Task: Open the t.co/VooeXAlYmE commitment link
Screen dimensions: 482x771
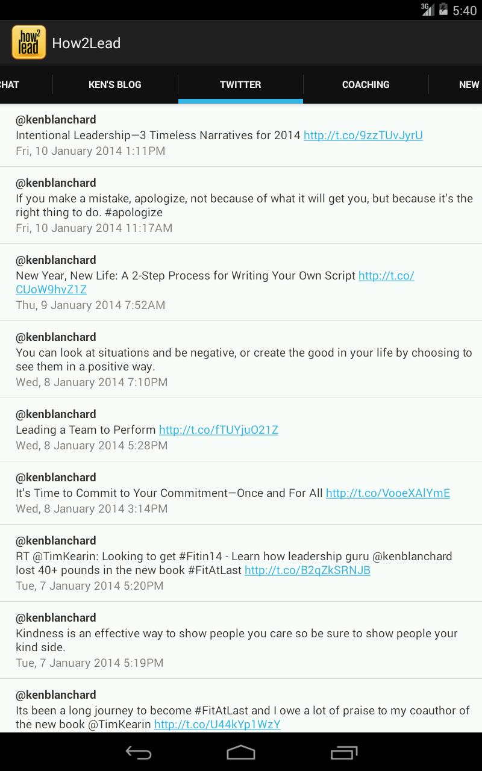Action: click(388, 493)
